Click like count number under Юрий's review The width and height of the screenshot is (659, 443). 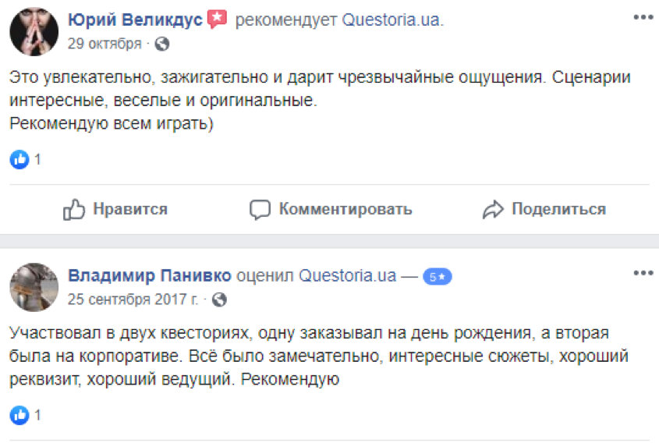pyautogui.click(x=37, y=159)
